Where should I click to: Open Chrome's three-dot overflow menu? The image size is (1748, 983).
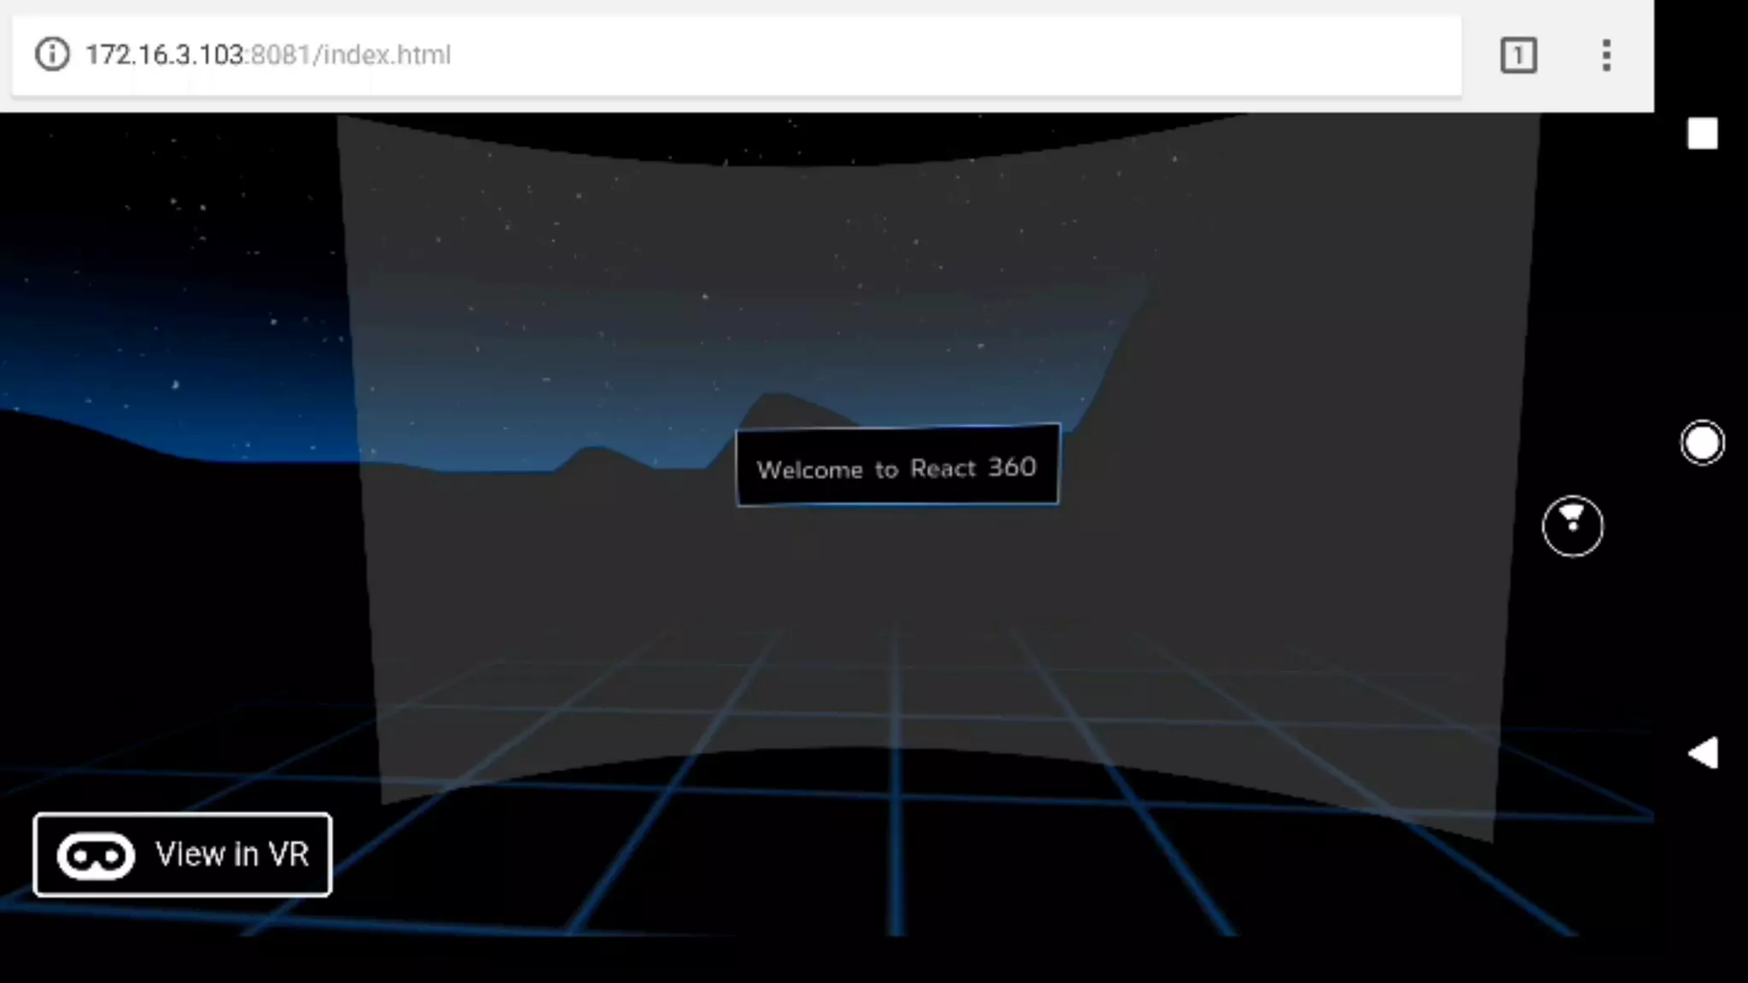coord(1606,55)
